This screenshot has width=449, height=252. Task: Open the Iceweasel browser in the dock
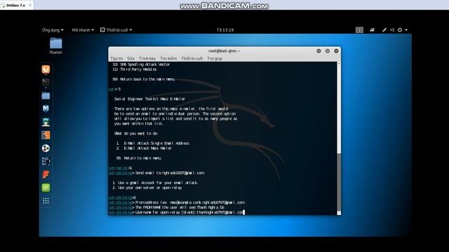coord(46,69)
